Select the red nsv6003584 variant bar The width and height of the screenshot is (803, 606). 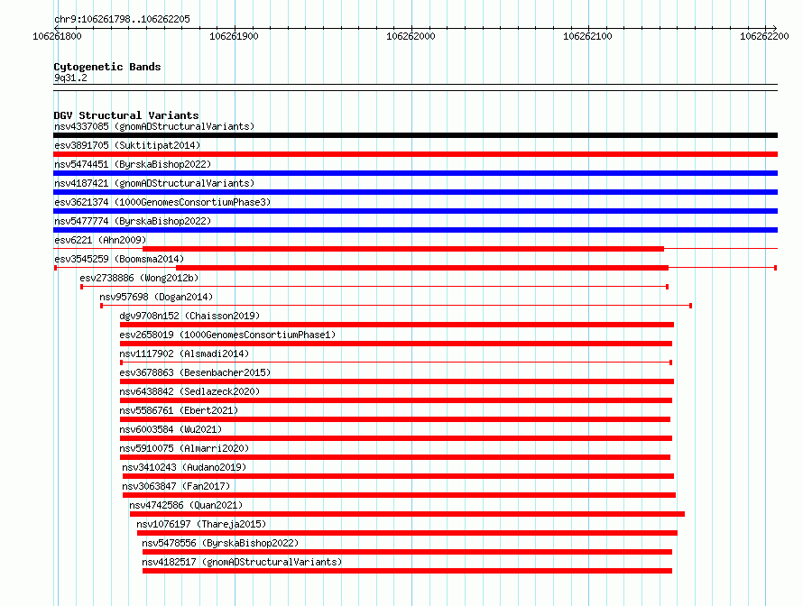[396, 438]
